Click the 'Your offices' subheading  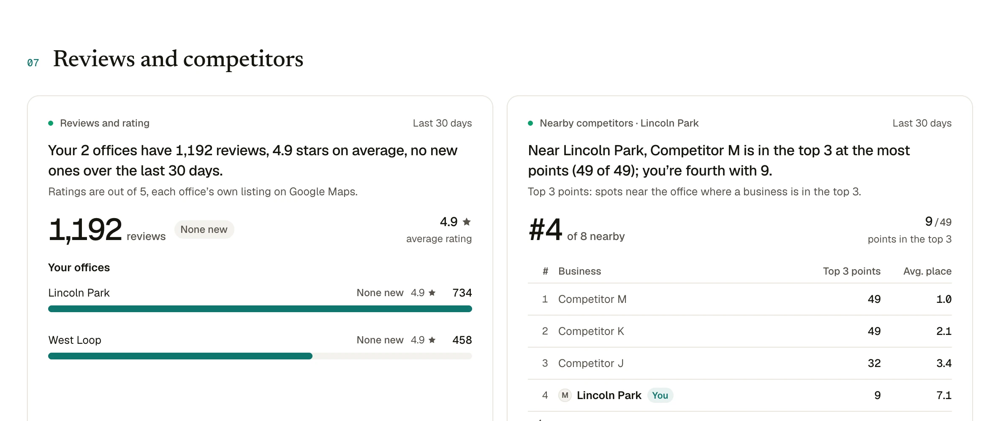tap(79, 267)
